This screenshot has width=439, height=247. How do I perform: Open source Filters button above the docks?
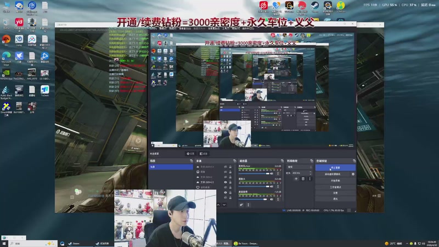pos(204,154)
